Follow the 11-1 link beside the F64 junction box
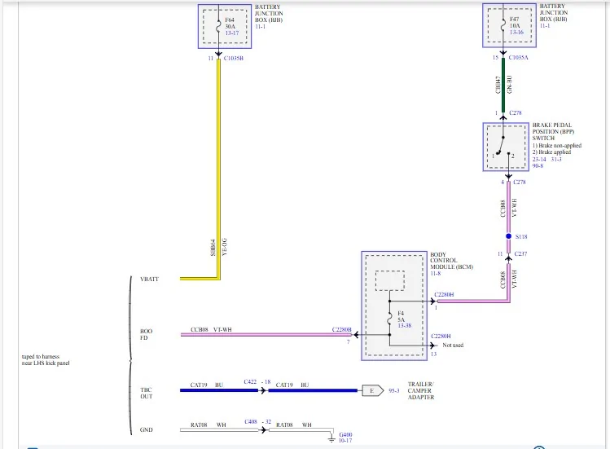The height and width of the screenshot is (449, 610). pyautogui.click(x=261, y=26)
